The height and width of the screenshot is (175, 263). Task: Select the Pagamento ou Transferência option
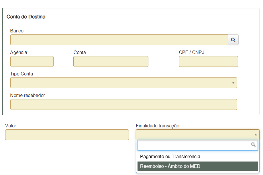(170, 156)
